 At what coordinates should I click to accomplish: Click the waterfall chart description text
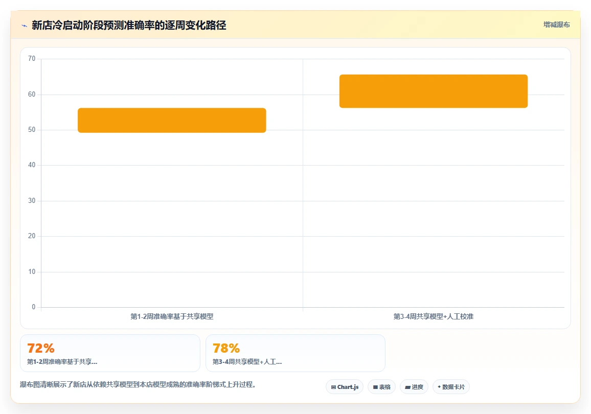point(138,385)
